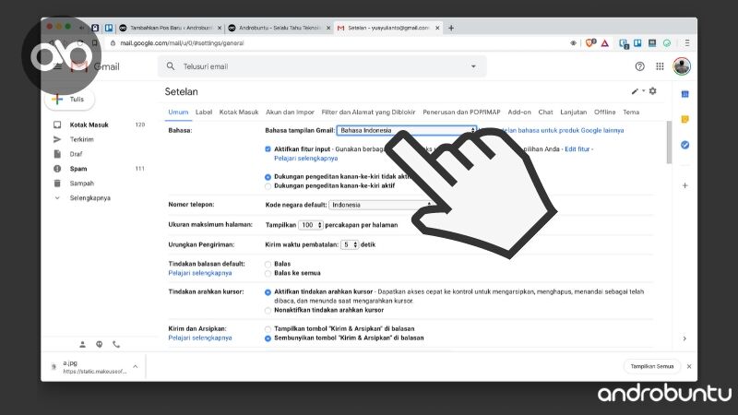Image resolution: width=738 pixels, height=415 pixels.
Task: Open Gmail support help icon
Action: 639,66
